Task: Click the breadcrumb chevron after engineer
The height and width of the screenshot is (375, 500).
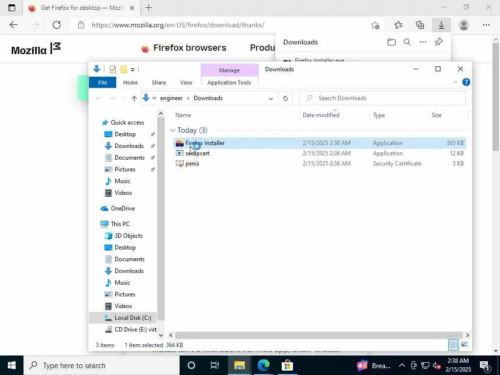Action: (188, 98)
